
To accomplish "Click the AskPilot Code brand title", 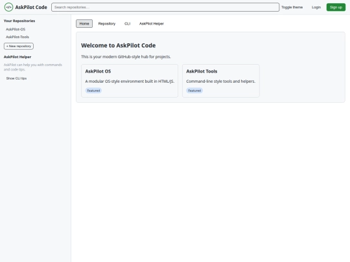I will 31,7.
